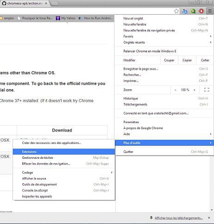
Task: Select Effacer les données de navigation...
Action: click(x=64, y=164)
